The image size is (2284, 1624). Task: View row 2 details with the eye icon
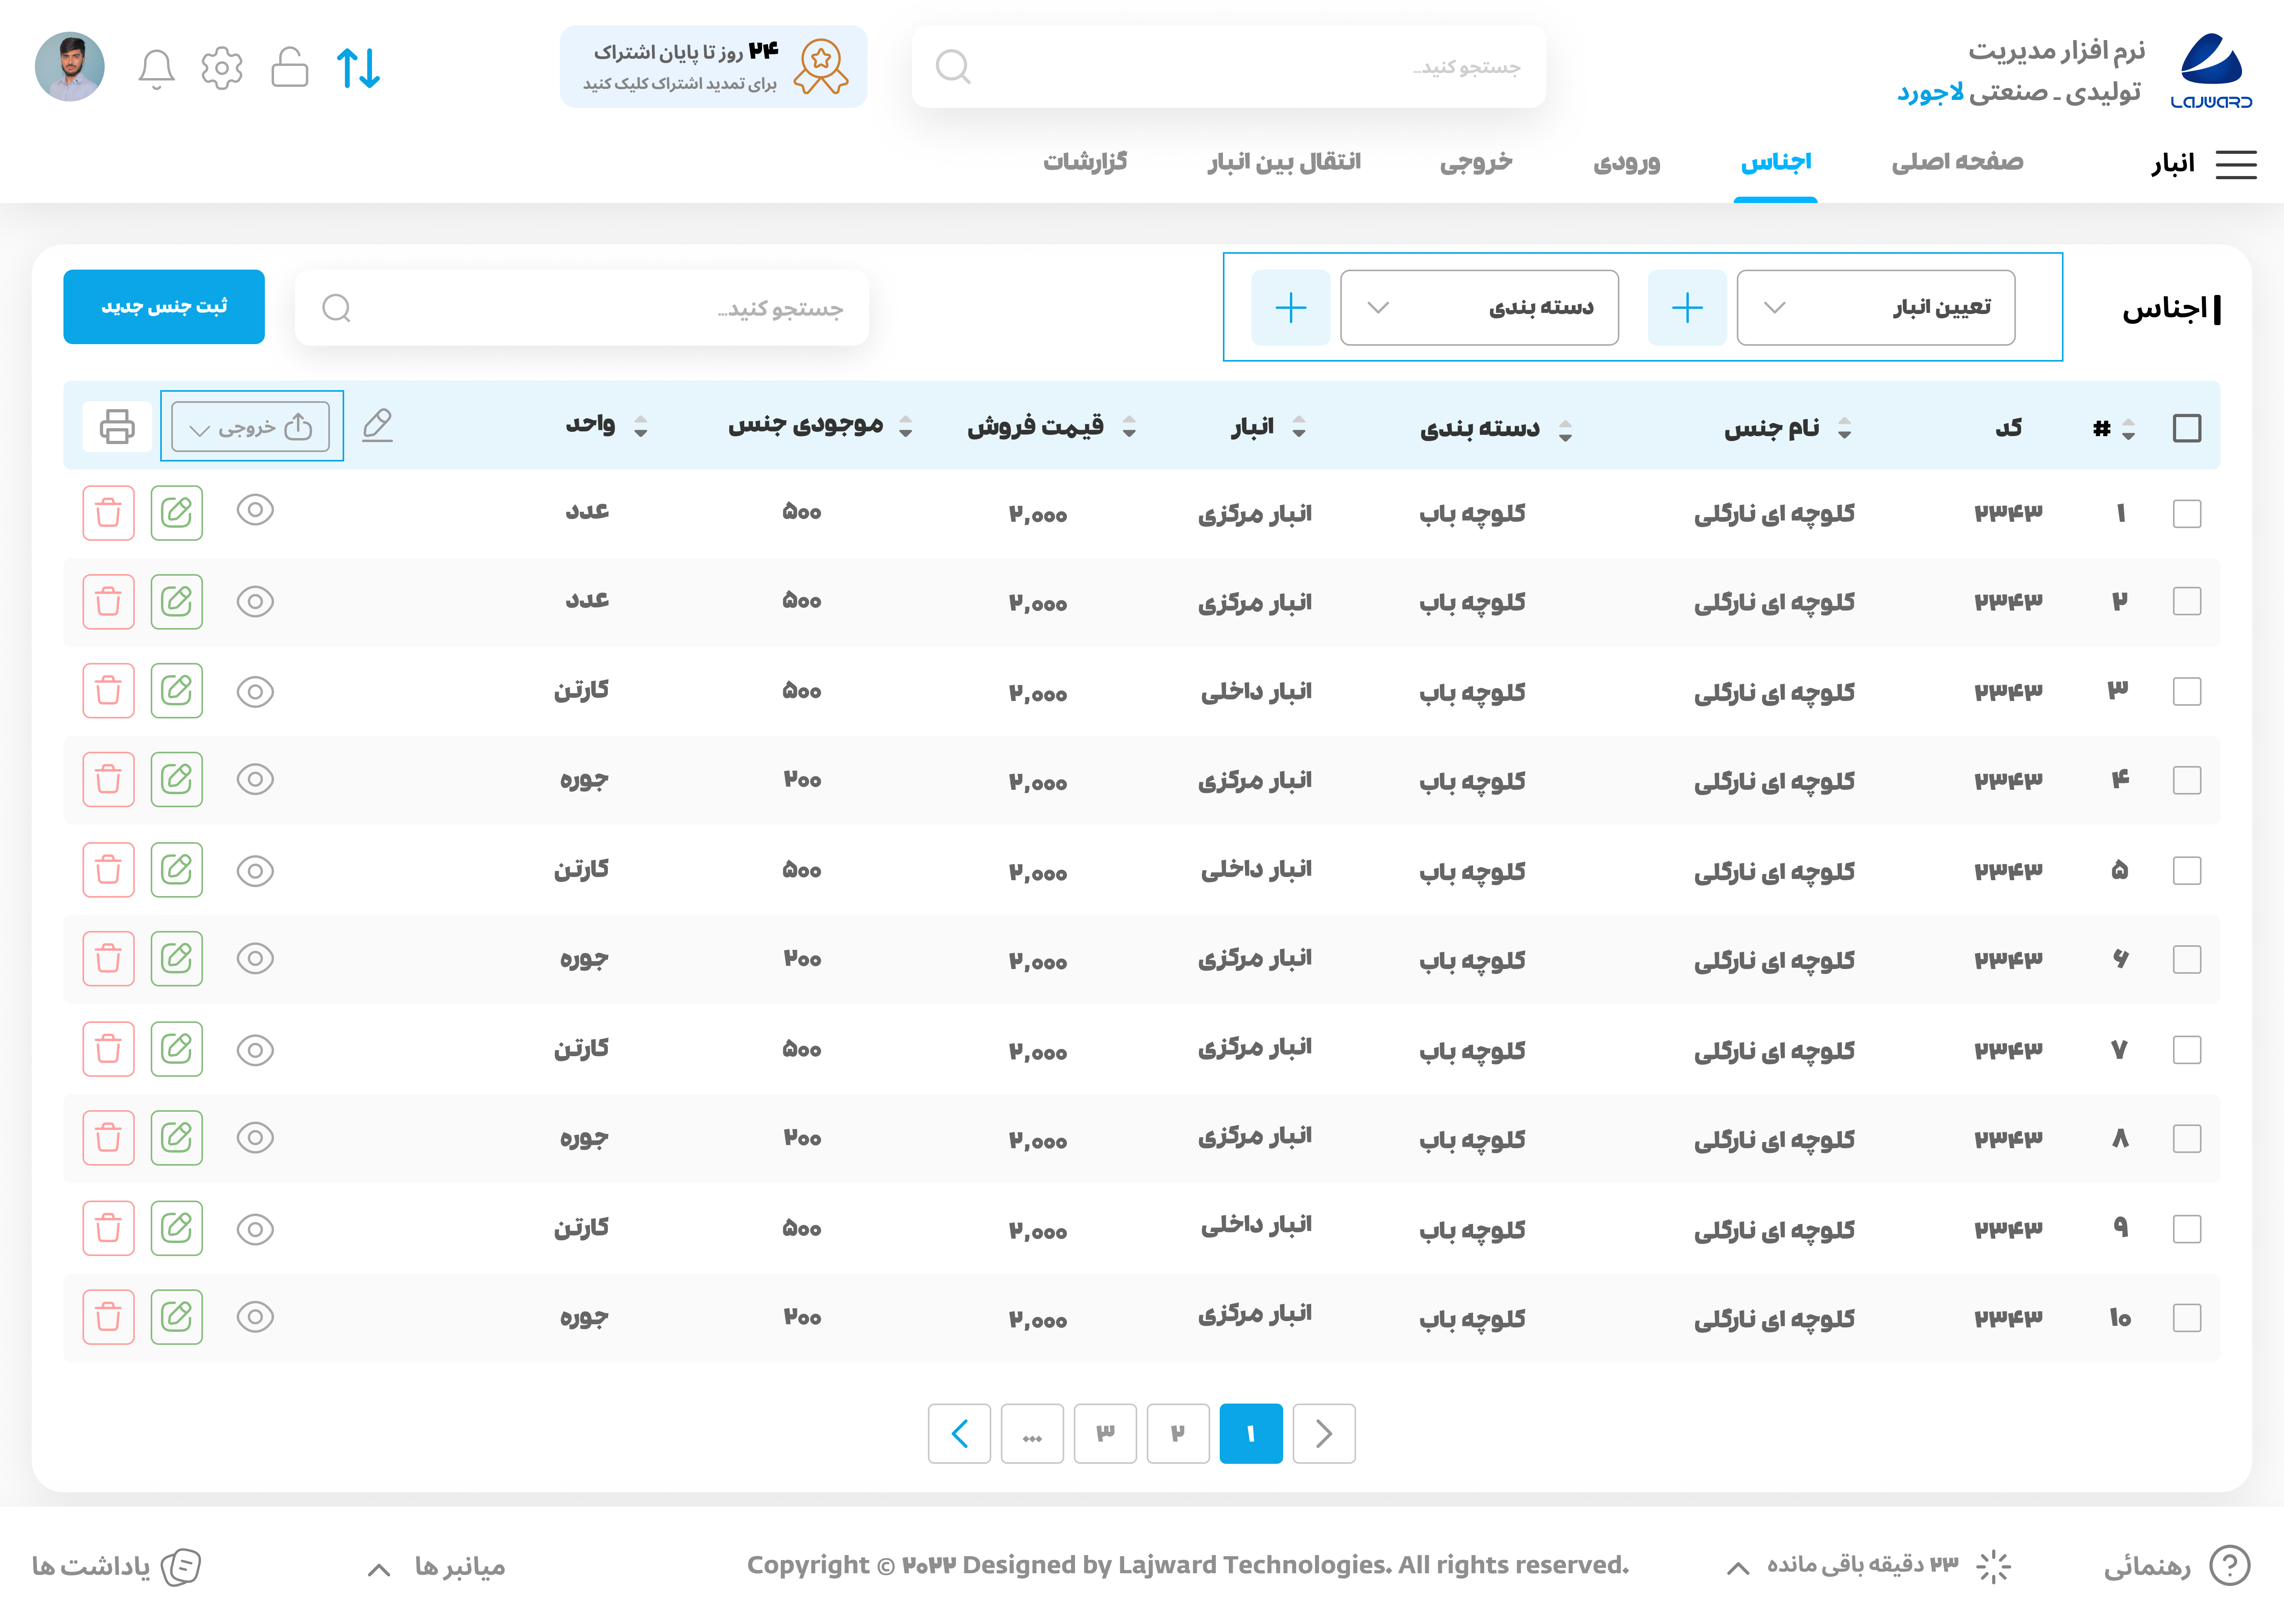pyautogui.click(x=255, y=602)
